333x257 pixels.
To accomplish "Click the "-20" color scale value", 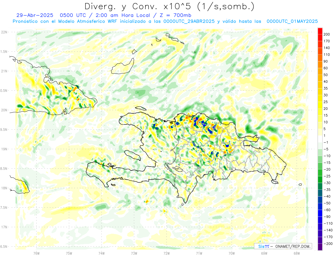I will pos(327,169).
